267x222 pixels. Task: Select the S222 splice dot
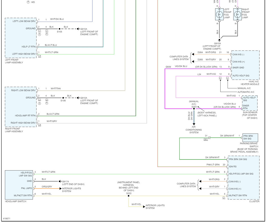pyautogui.click(x=129, y=196)
